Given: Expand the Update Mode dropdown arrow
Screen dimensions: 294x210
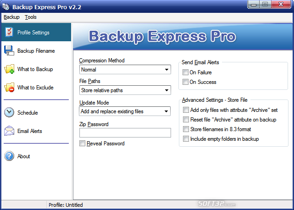Looking at the screenshot, I should (166, 111).
